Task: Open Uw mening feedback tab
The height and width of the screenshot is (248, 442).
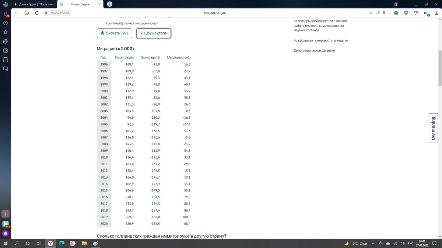Action: 433,128
